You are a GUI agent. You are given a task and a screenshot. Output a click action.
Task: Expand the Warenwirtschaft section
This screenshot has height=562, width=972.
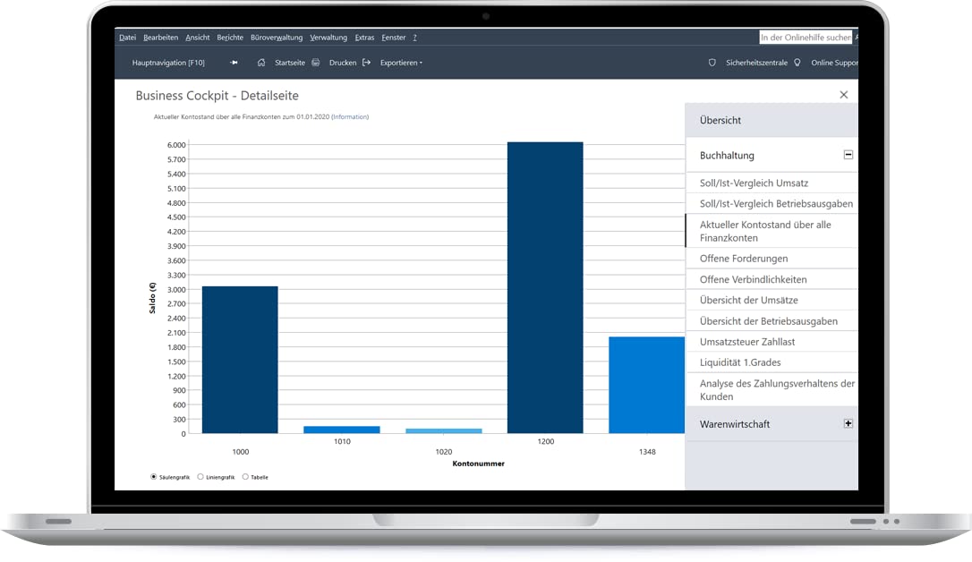click(848, 424)
